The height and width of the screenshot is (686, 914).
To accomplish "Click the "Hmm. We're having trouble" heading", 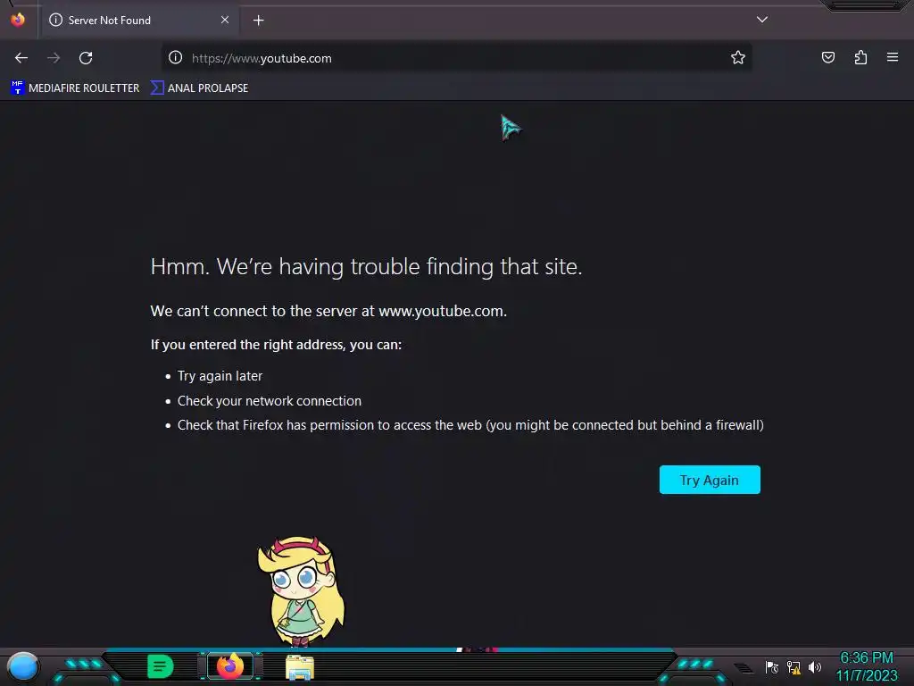I will click(366, 266).
